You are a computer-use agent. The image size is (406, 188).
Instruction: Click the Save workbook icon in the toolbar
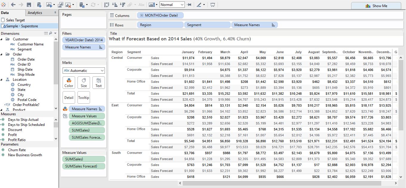29,4
